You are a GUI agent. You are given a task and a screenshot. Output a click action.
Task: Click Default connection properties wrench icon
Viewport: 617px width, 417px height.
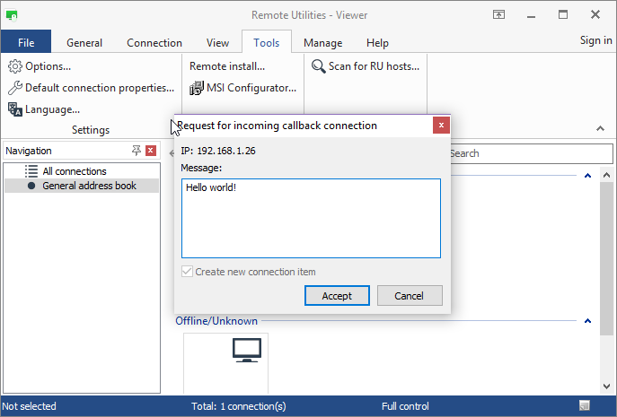14,88
